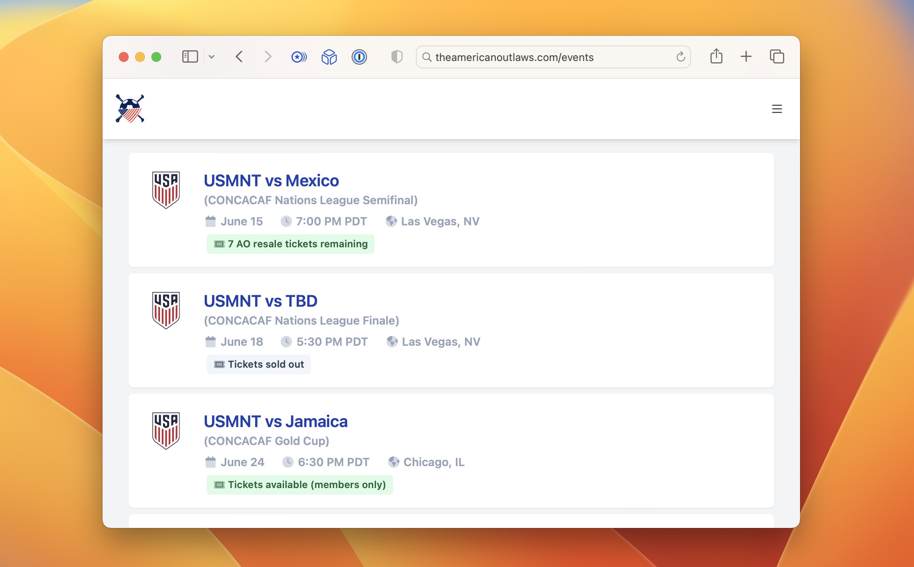Toggle the Safari sidebar button
The width and height of the screenshot is (914, 567).
pos(190,57)
